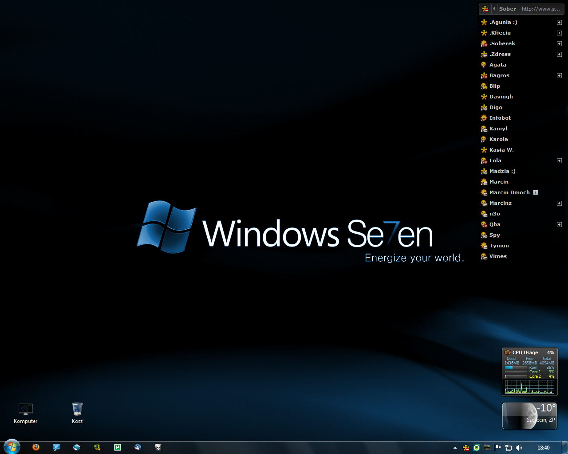Select the Karola contact name
The height and width of the screenshot is (454, 568).
tap(499, 139)
